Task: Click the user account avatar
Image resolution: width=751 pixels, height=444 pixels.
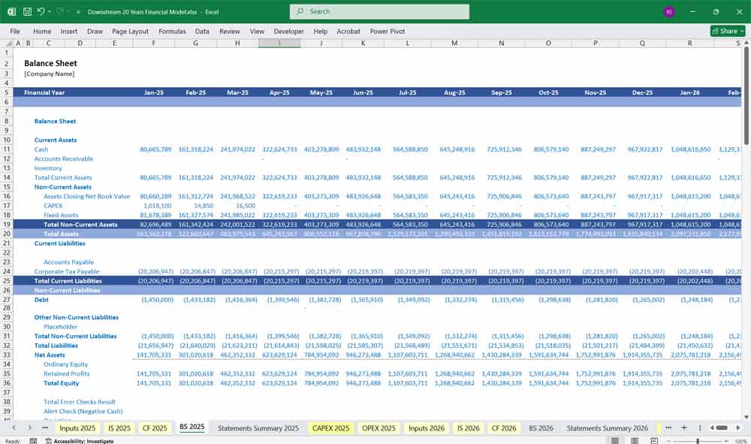Action: [669, 12]
